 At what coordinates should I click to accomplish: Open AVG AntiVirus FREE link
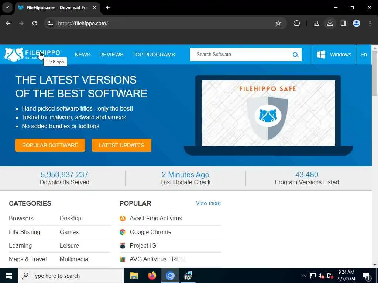[157, 259]
